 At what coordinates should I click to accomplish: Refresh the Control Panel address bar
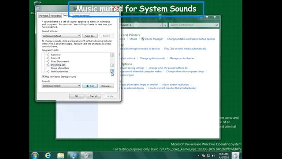[165, 25]
